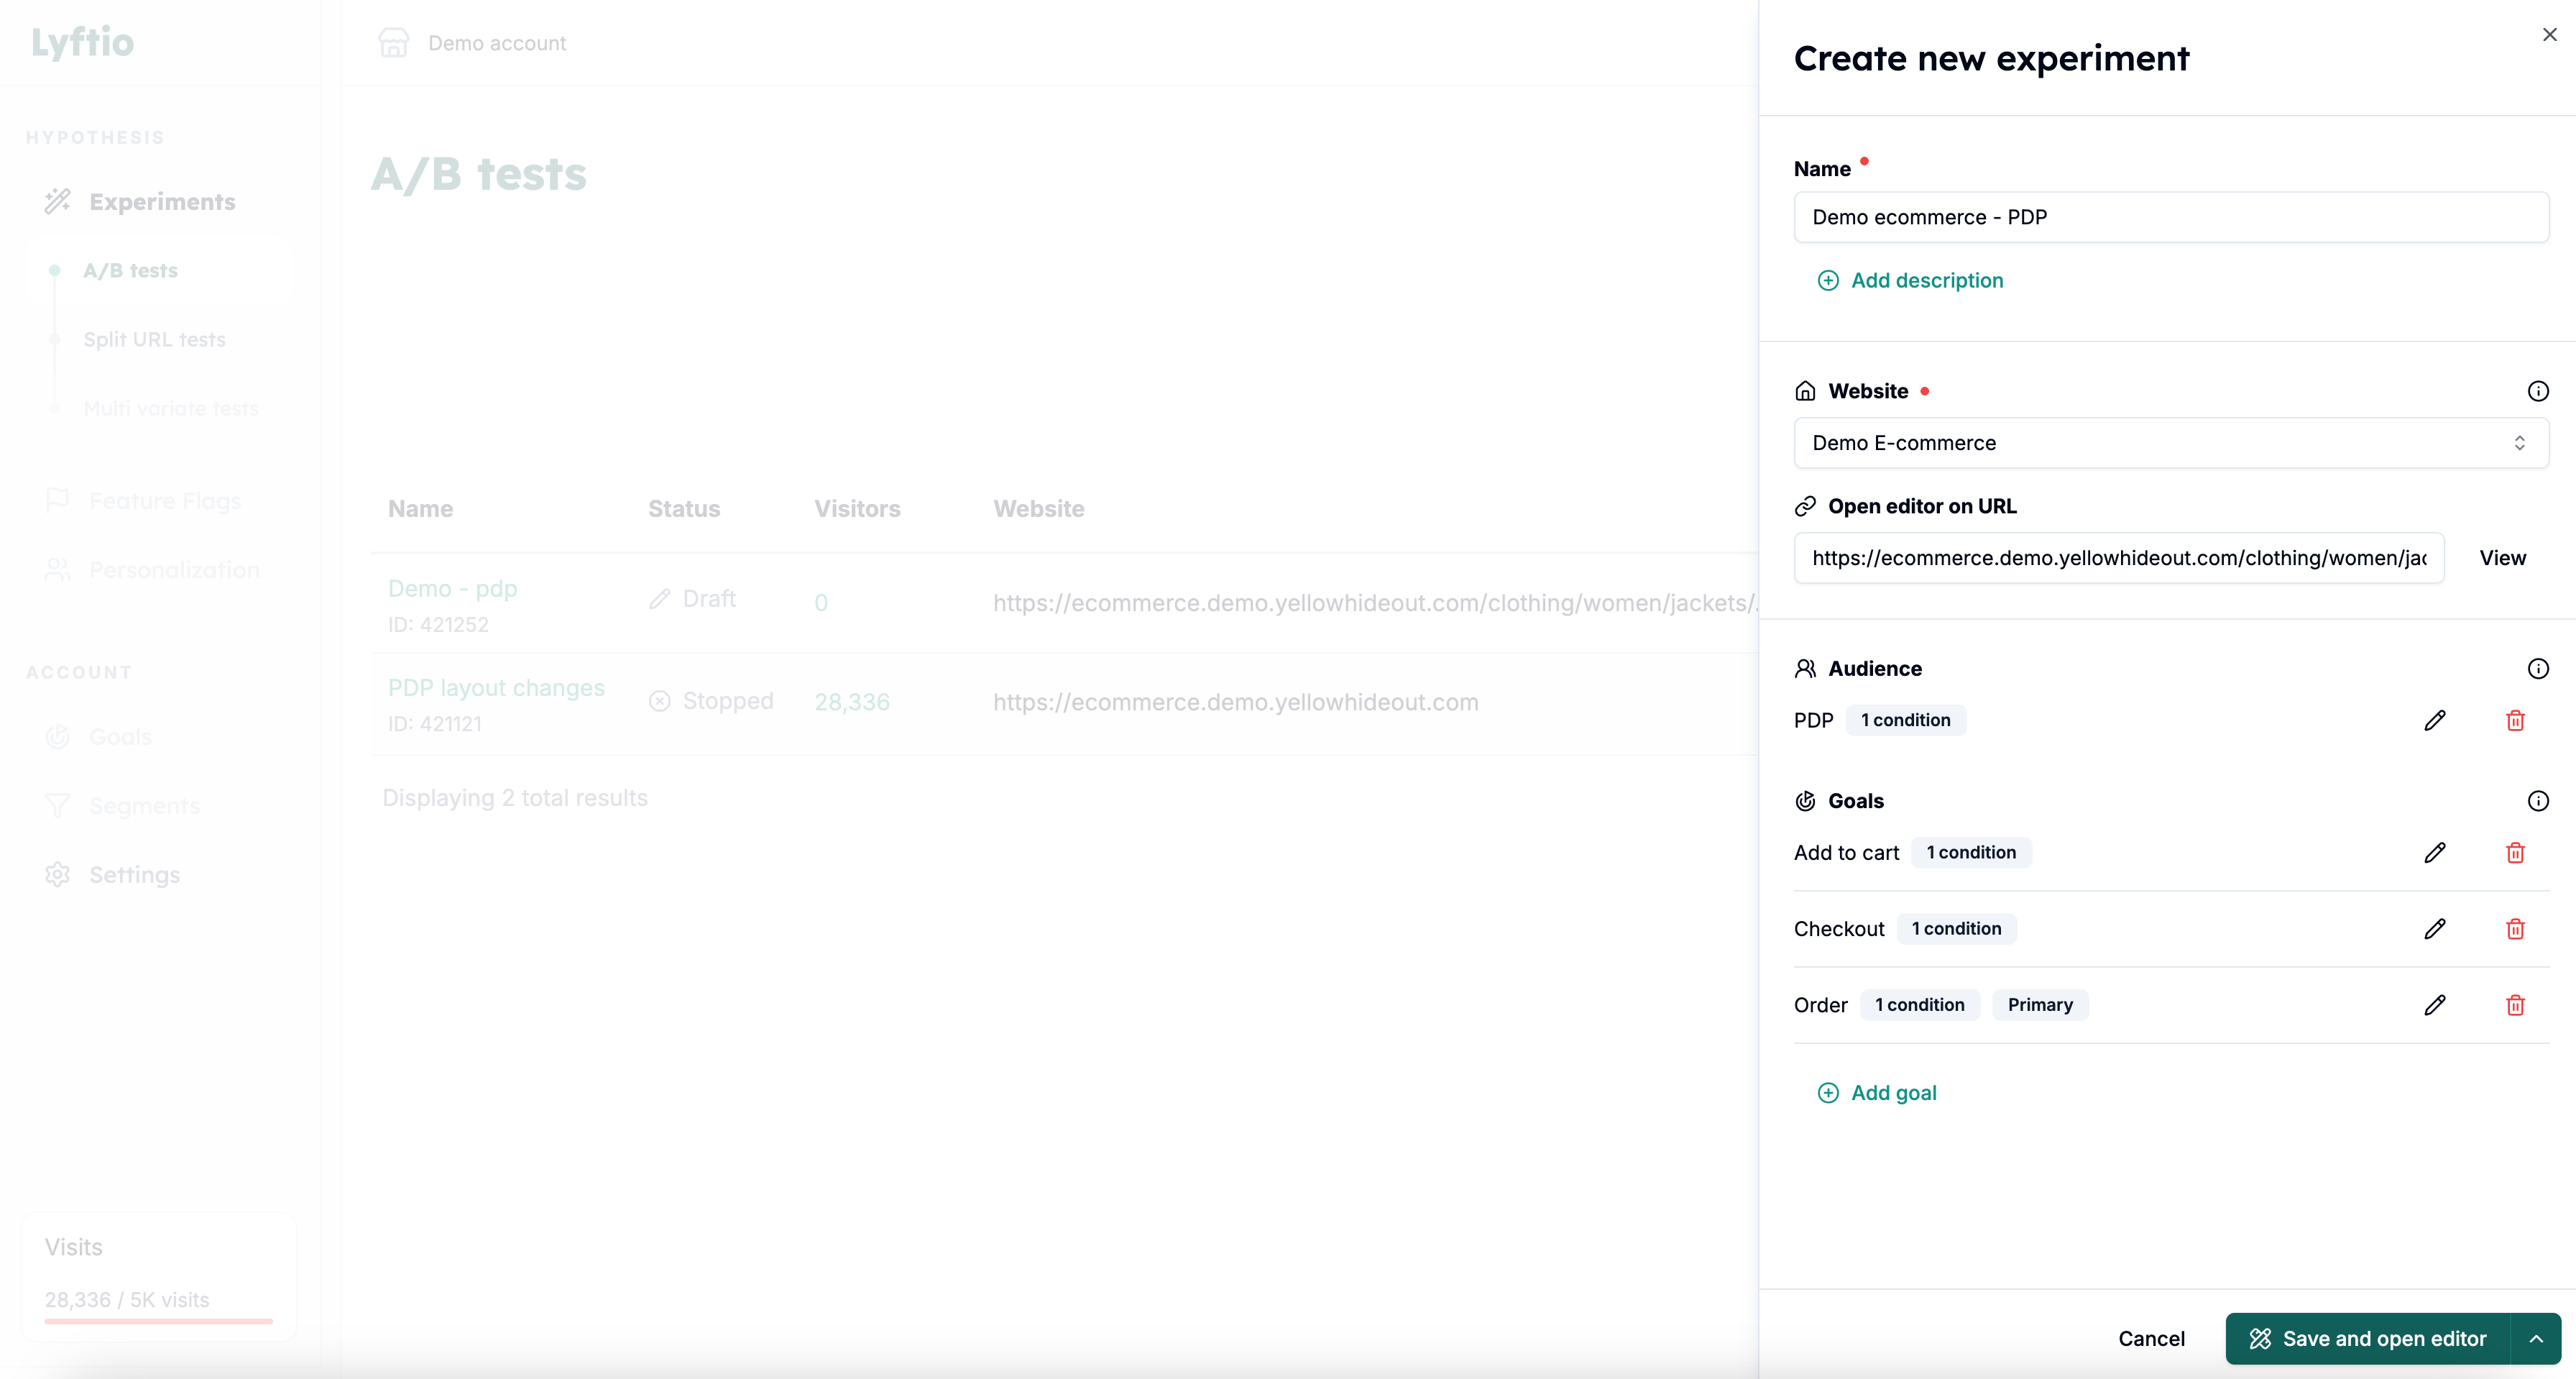
Task: Show info for the Website field
Action: [x=2538, y=390]
